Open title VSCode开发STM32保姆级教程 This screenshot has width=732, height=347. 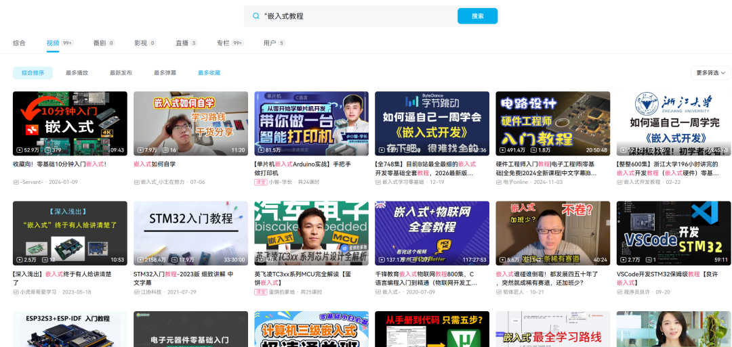668,278
